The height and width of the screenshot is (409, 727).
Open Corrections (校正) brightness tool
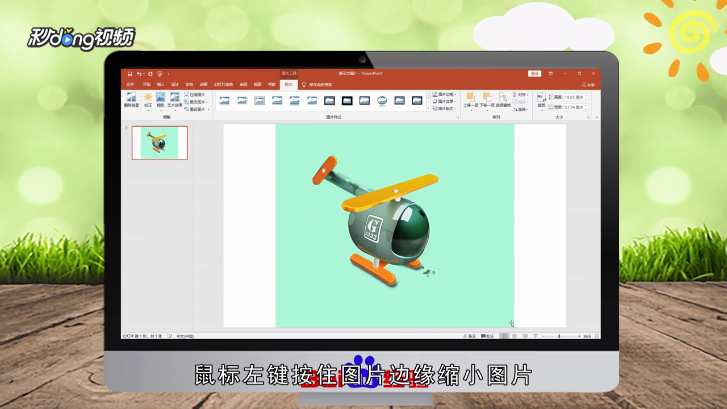148,100
